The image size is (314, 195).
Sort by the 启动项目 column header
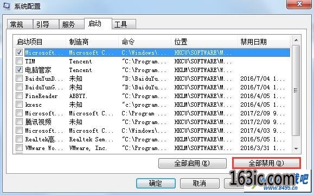click(x=40, y=42)
